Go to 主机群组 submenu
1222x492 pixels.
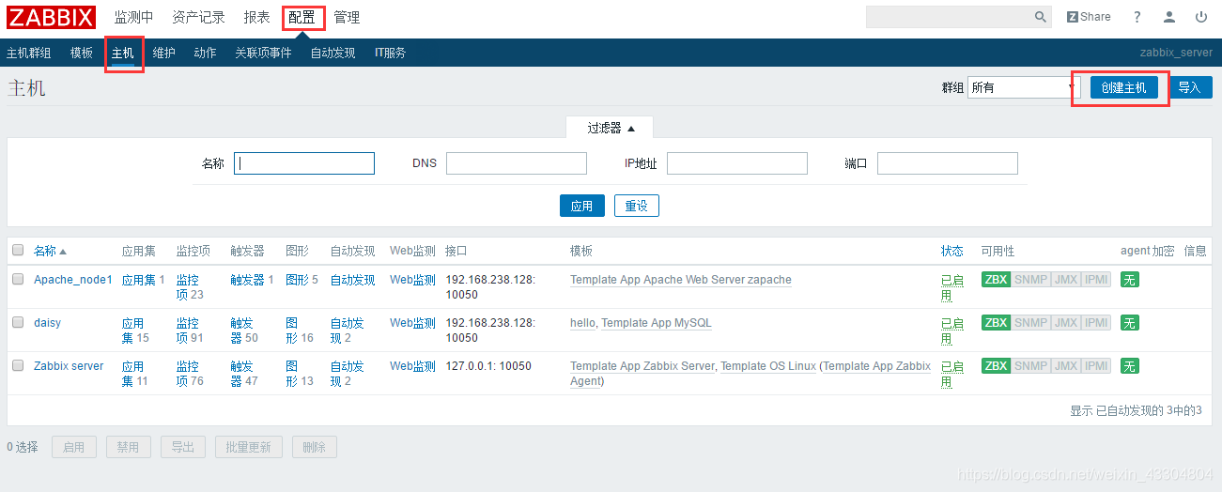(29, 53)
